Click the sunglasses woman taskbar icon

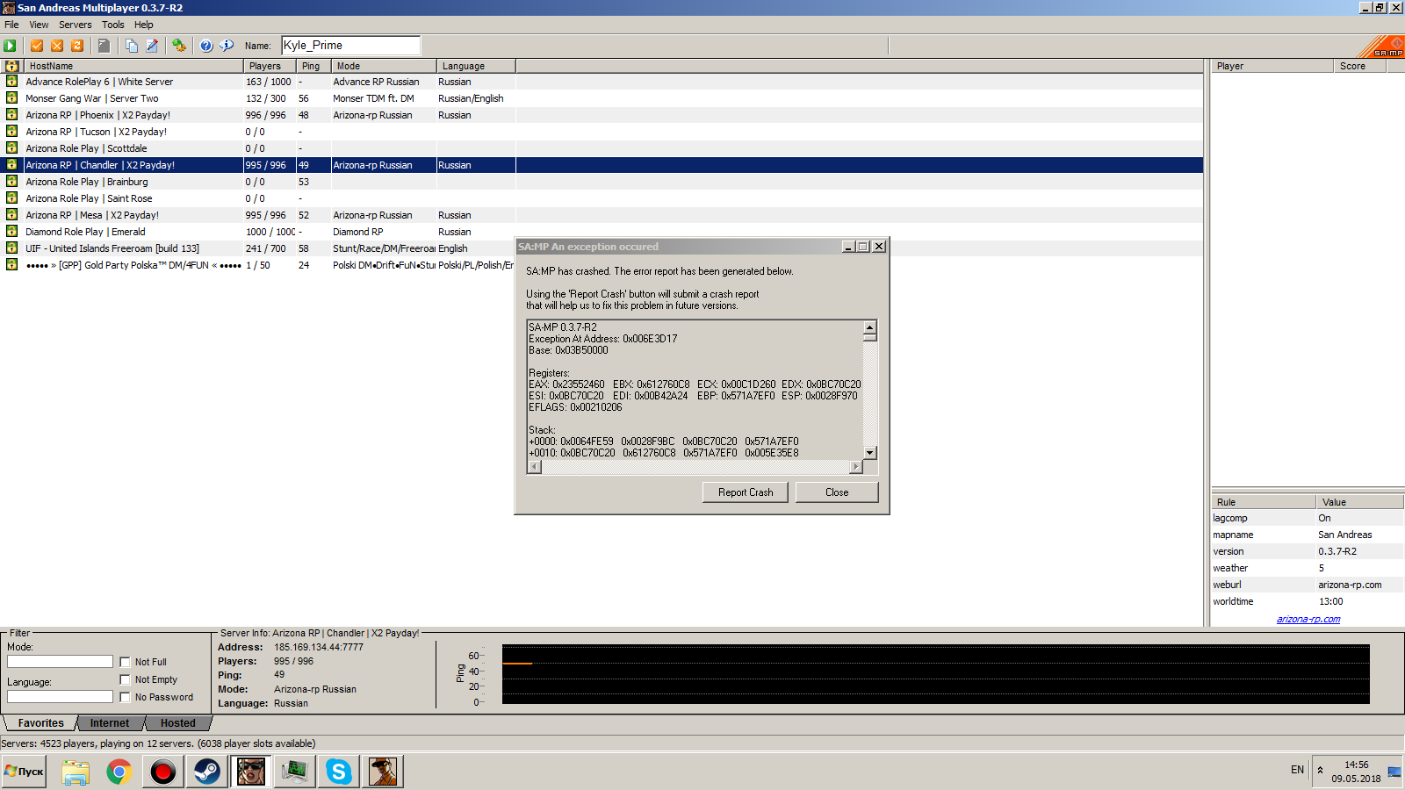tap(251, 772)
